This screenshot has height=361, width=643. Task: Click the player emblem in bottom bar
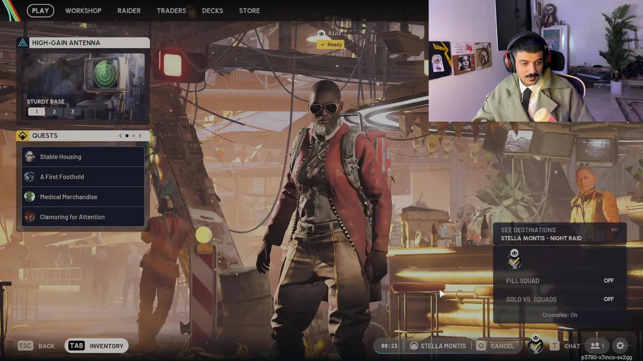coord(536,345)
